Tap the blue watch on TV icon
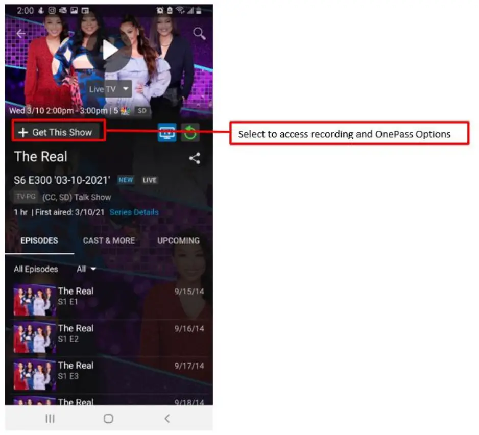This screenshot has width=479, height=435. [x=167, y=133]
